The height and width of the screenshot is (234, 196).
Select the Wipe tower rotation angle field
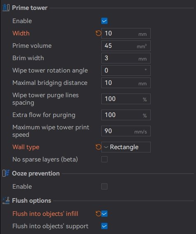(126, 70)
